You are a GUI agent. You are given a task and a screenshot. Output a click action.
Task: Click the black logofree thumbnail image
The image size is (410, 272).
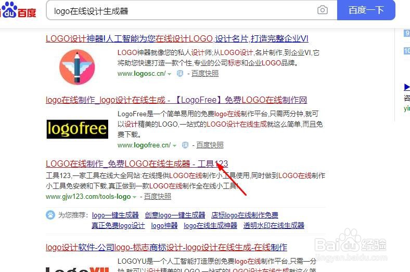tap(78, 129)
